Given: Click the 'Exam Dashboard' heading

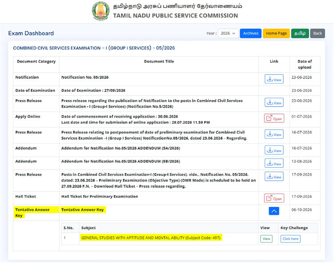Looking at the screenshot, I should (31, 33).
